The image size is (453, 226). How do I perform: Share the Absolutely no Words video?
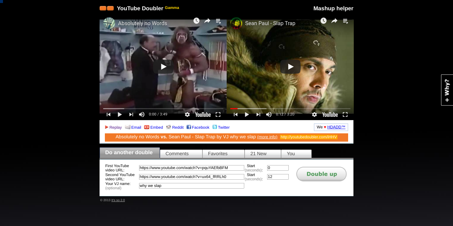coord(207,21)
